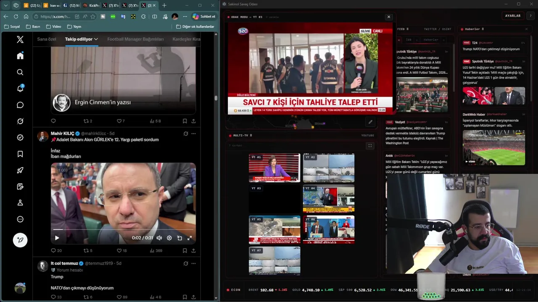Open browser split screen icon
538x302 pixels.
[154, 16]
